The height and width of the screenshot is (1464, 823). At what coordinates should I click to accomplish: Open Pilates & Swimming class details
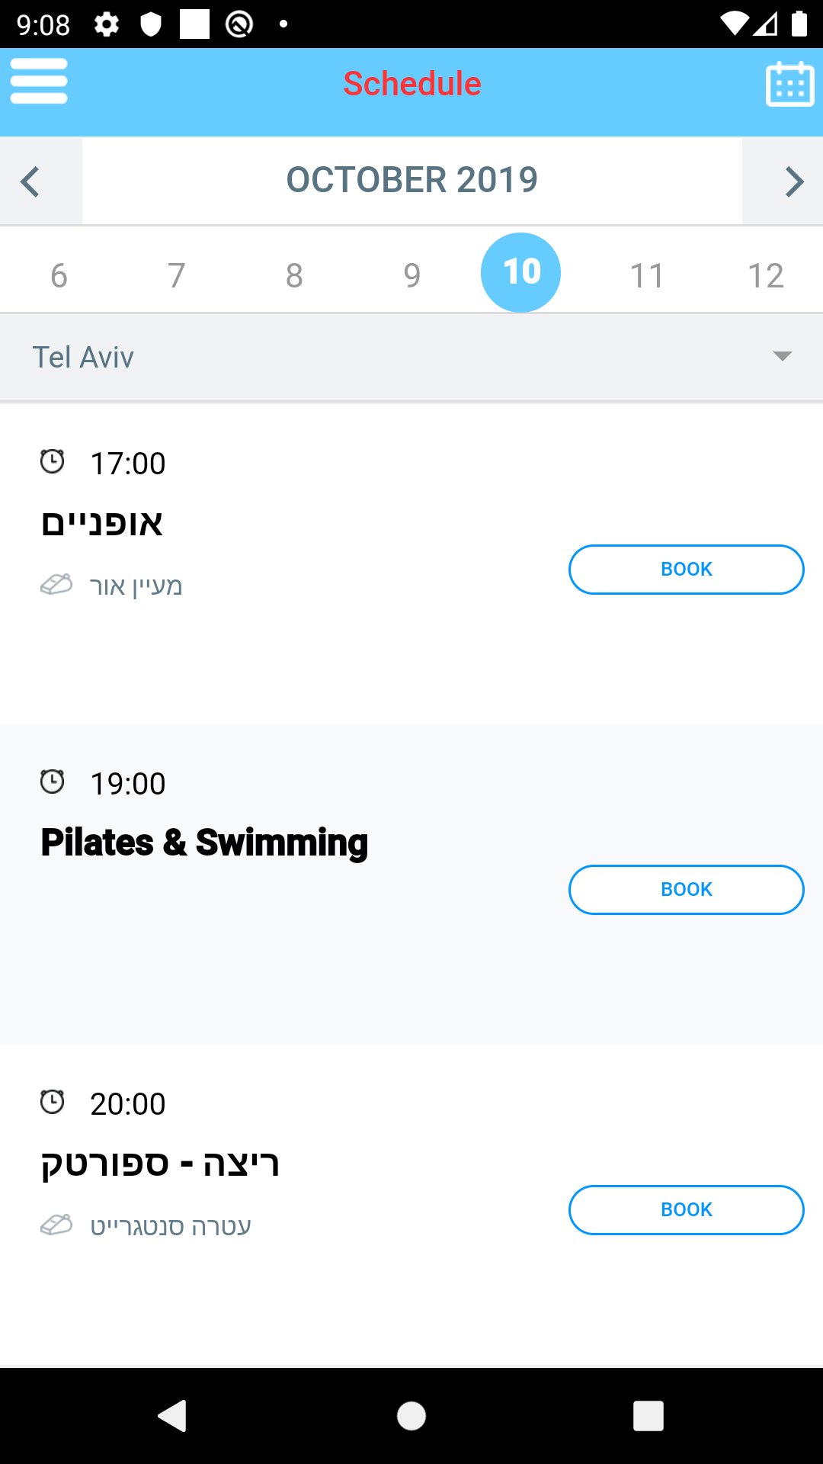204,843
